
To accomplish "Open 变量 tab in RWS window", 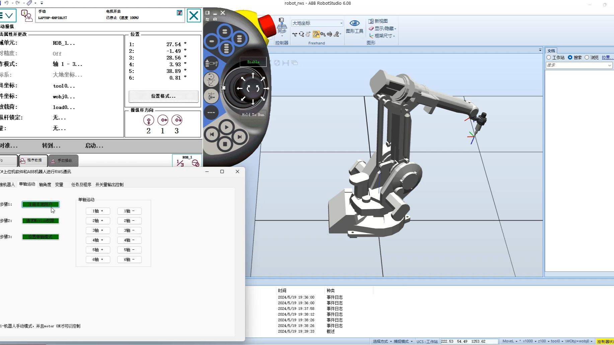I will (x=59, y=185).
